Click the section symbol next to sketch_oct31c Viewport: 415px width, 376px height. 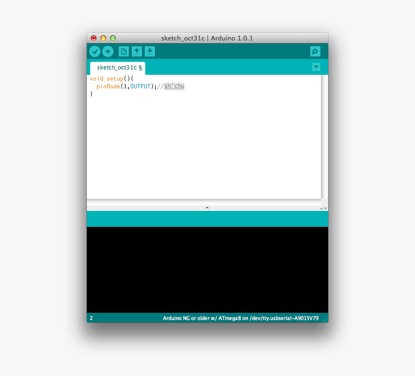[x=142, y=68]
